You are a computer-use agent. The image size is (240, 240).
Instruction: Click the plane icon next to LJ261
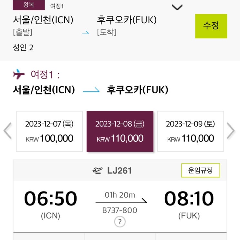[x=97, y=171]
